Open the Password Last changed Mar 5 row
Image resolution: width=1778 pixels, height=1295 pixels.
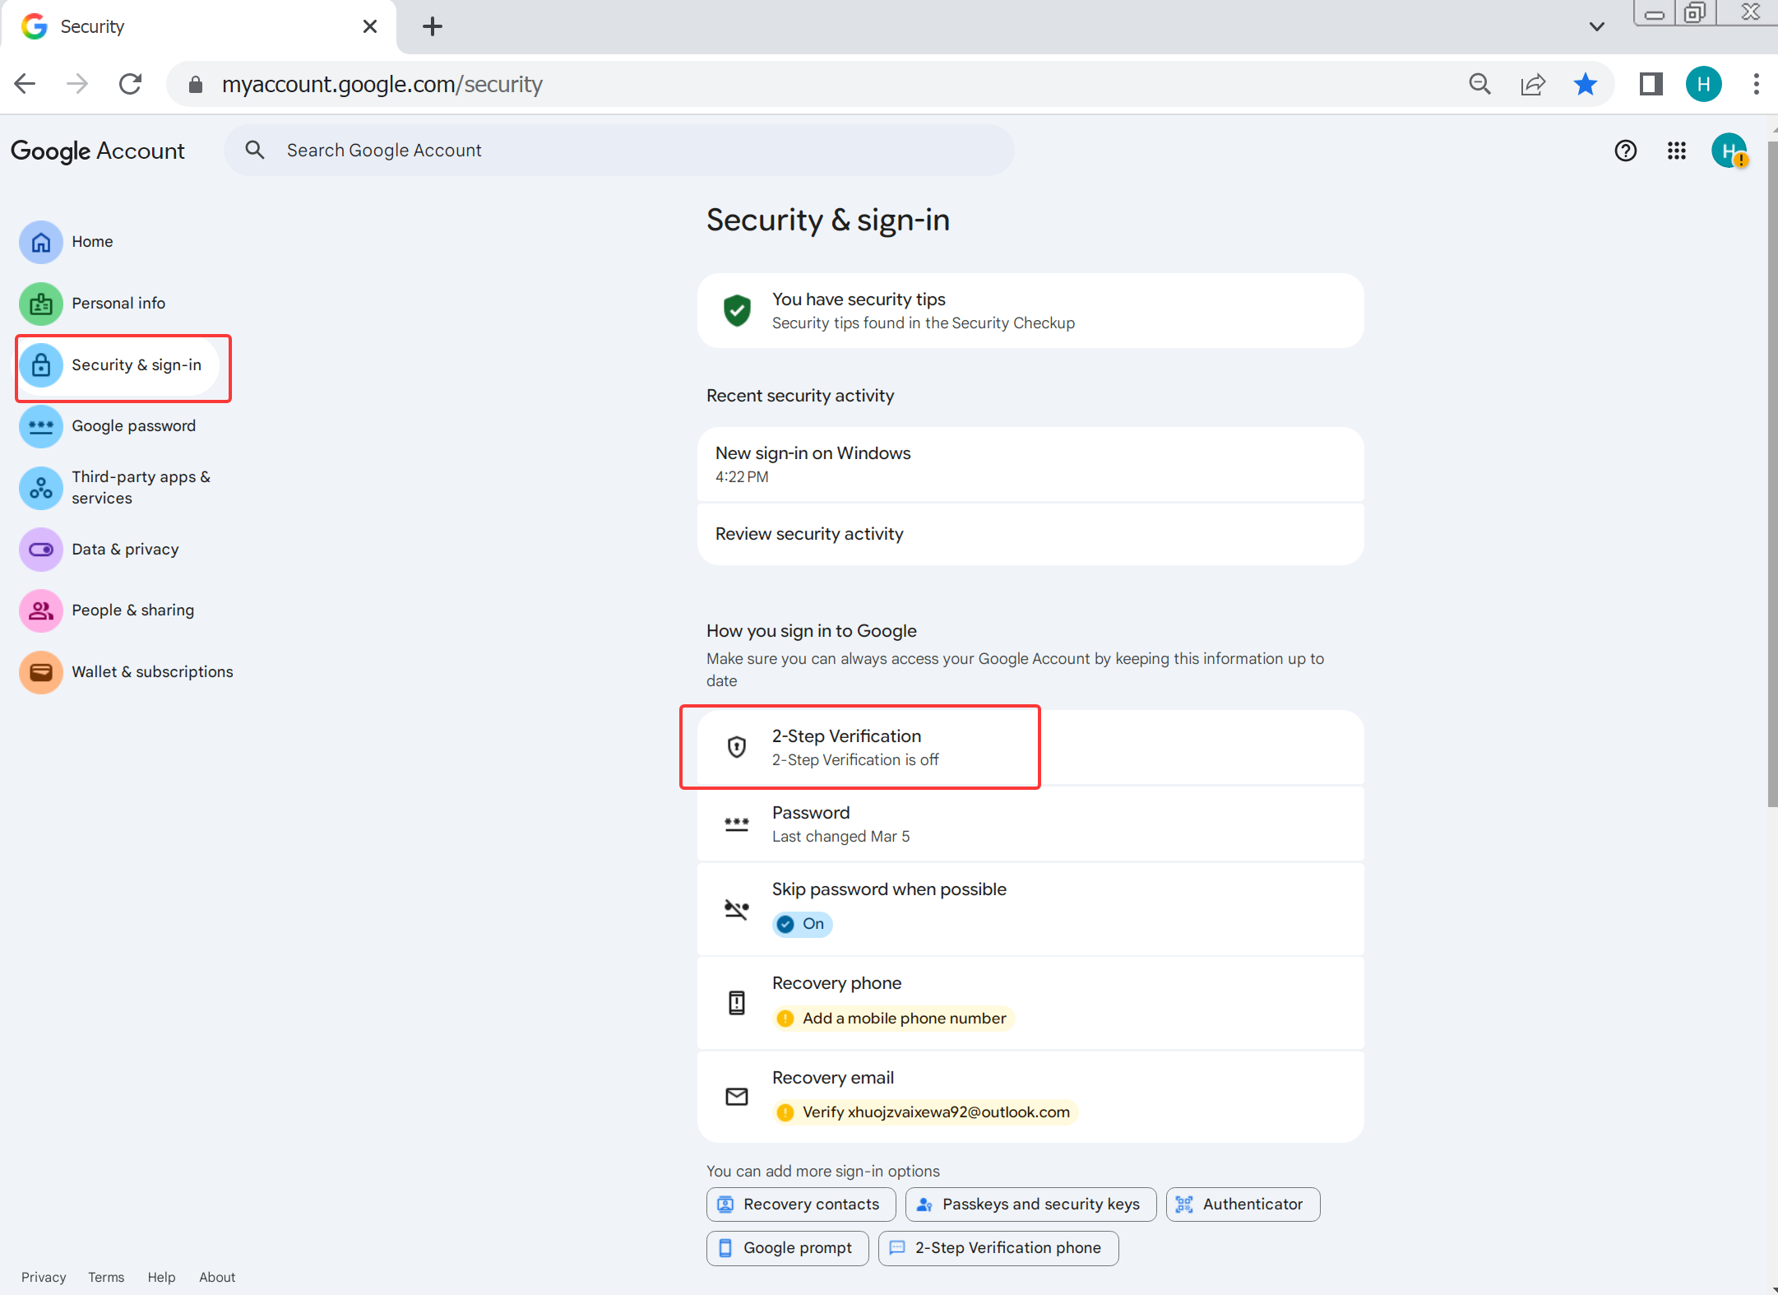point(1030,824)
